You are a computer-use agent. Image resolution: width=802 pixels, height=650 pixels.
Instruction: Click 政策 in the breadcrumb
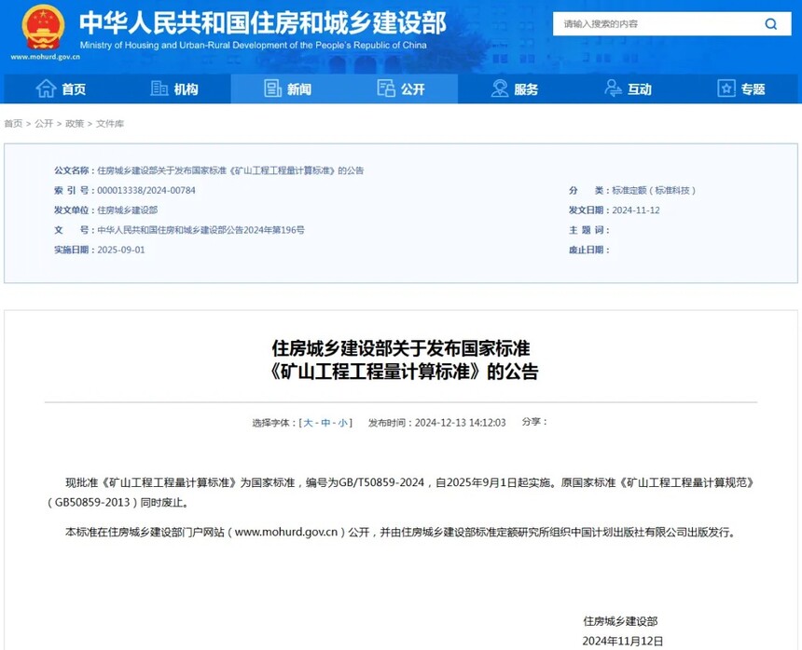[75, 124]
